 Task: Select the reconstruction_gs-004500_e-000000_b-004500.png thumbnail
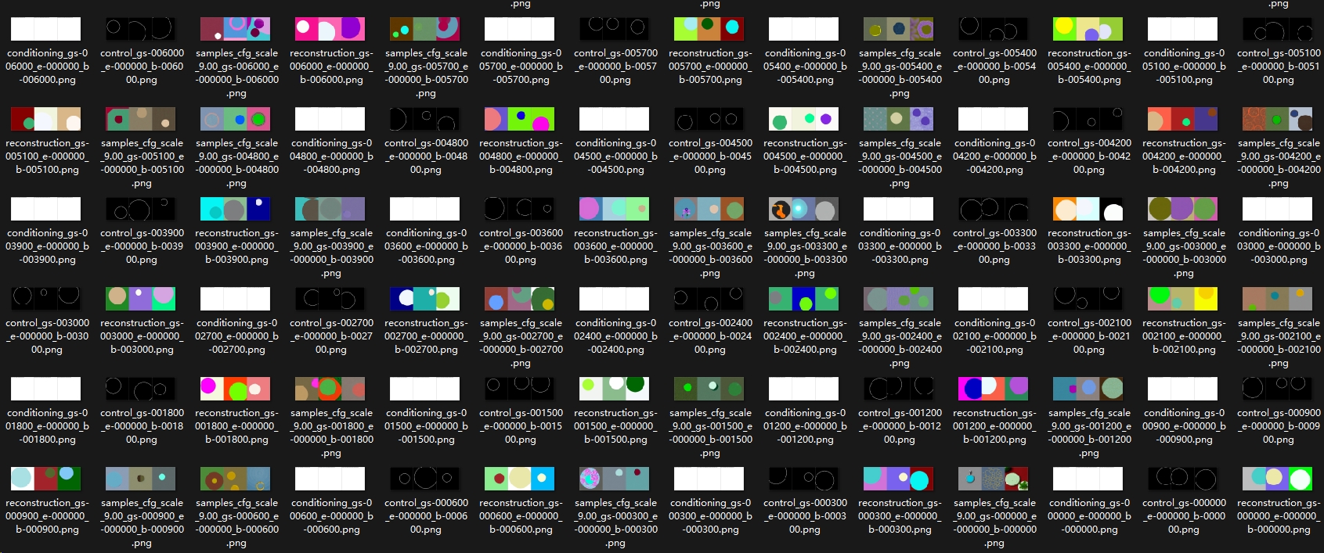pos(804,119)
